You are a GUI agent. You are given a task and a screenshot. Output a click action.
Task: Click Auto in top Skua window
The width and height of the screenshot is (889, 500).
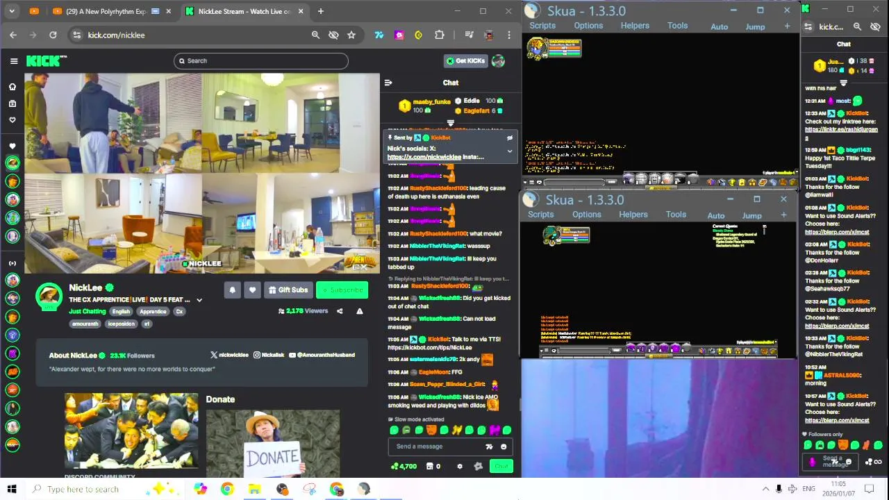[719, 27]
